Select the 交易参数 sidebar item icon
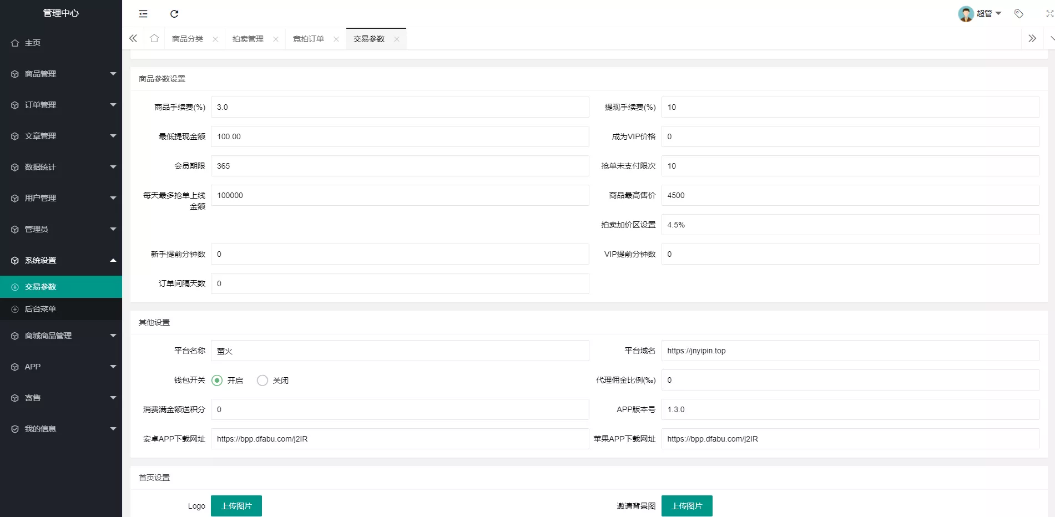 [15, 287]
